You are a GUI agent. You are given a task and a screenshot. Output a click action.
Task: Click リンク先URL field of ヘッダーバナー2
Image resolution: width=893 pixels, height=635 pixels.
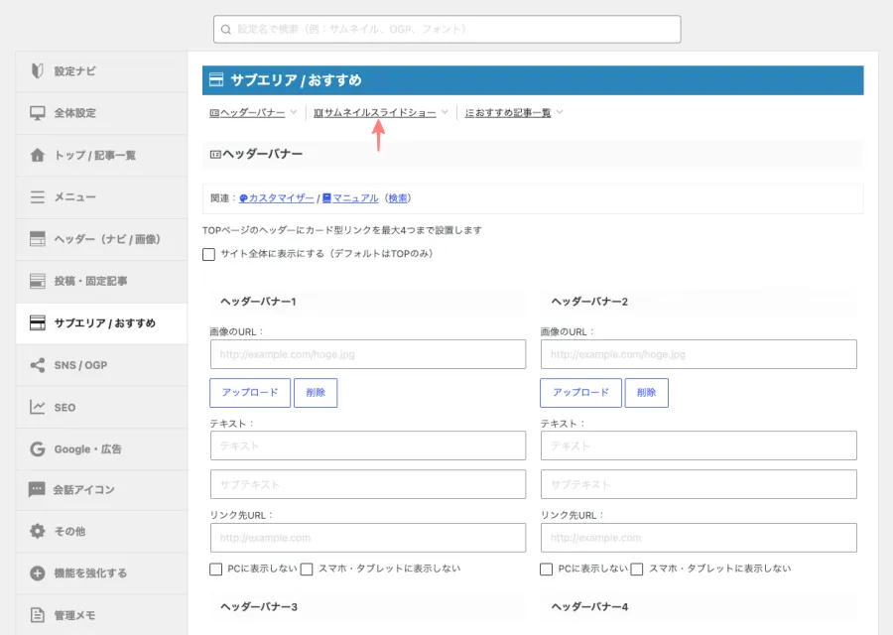(x=699, y=538)
